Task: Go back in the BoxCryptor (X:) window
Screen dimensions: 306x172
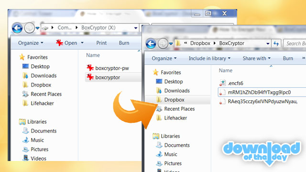Action: click(x=17, y=28)
